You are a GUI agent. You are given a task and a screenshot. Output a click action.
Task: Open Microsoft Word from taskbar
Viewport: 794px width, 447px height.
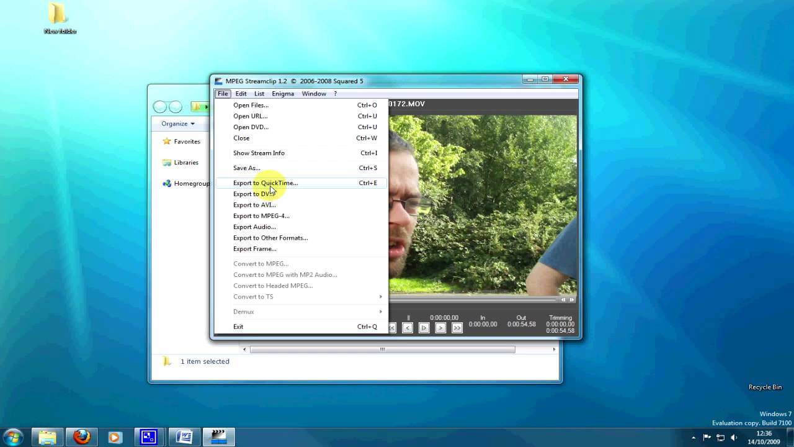coord(184,437)
